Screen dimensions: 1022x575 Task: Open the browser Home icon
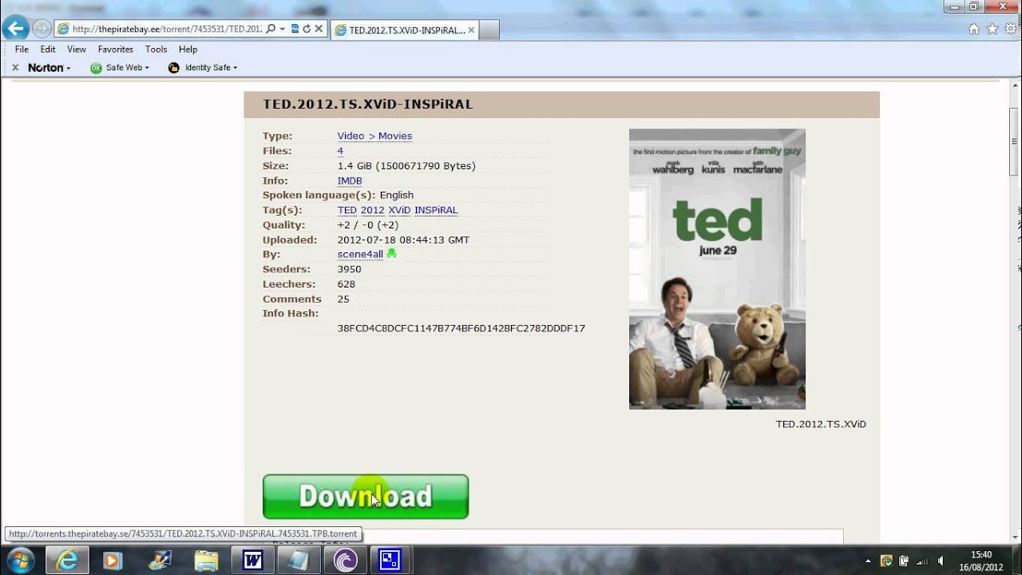[973, 29]
